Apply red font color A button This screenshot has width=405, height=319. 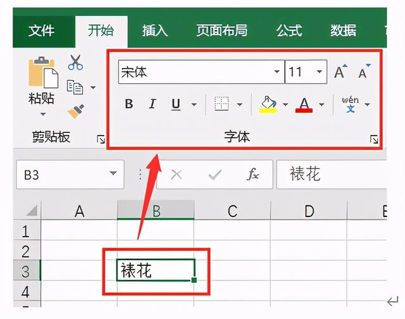(304, 105)
